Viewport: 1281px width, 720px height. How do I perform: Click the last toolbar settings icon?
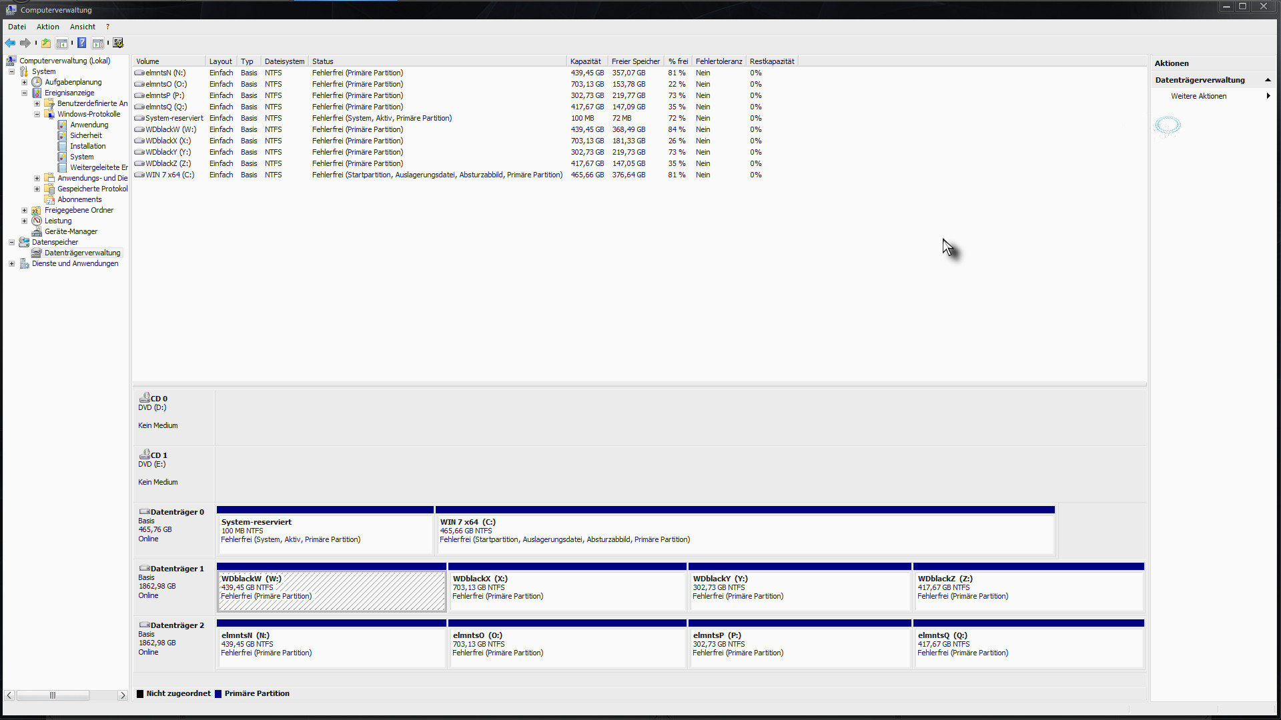118,43
